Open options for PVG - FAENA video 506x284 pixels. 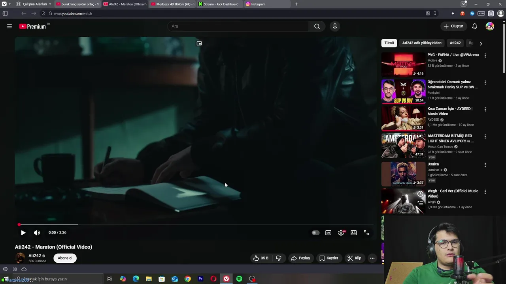click(485, 56)
